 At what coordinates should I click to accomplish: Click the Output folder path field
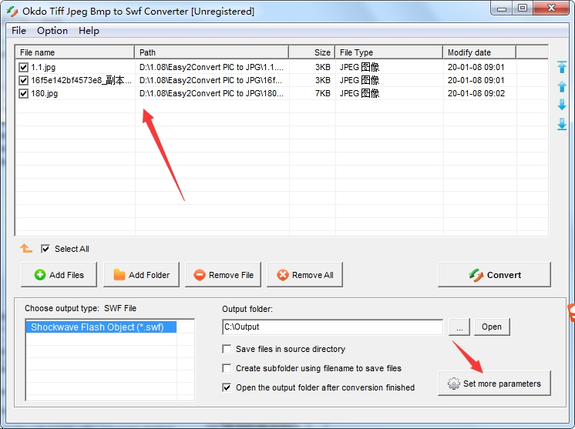333,327
